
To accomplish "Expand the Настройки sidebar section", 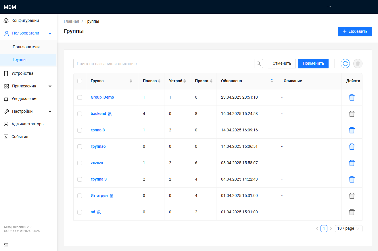I will [28, 111].
